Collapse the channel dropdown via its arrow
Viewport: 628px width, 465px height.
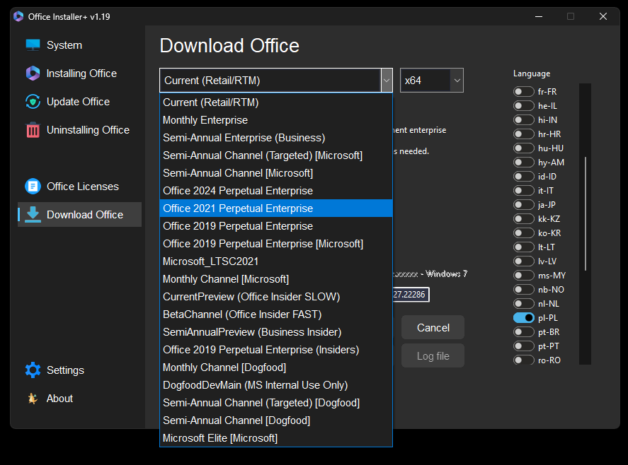[x=386, y=81]
